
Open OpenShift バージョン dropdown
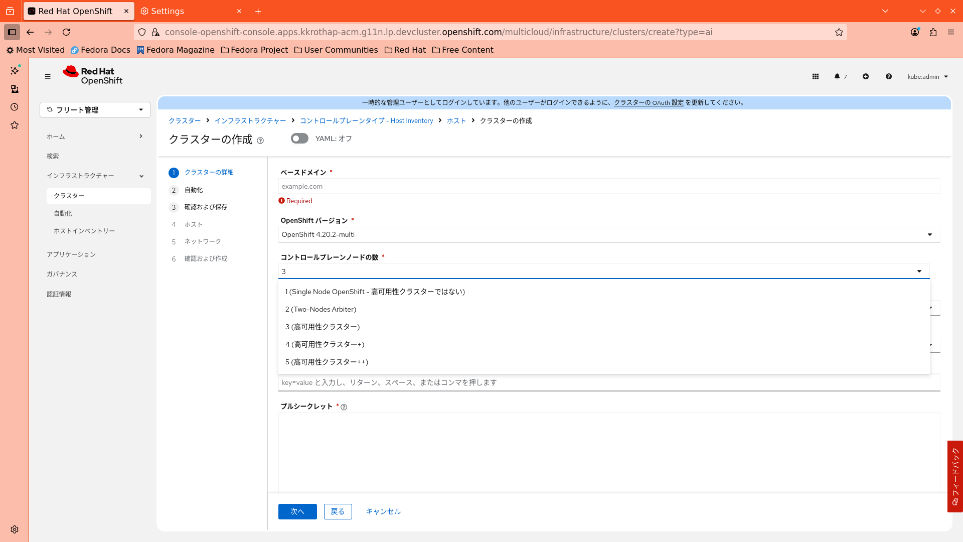[609, 234]
